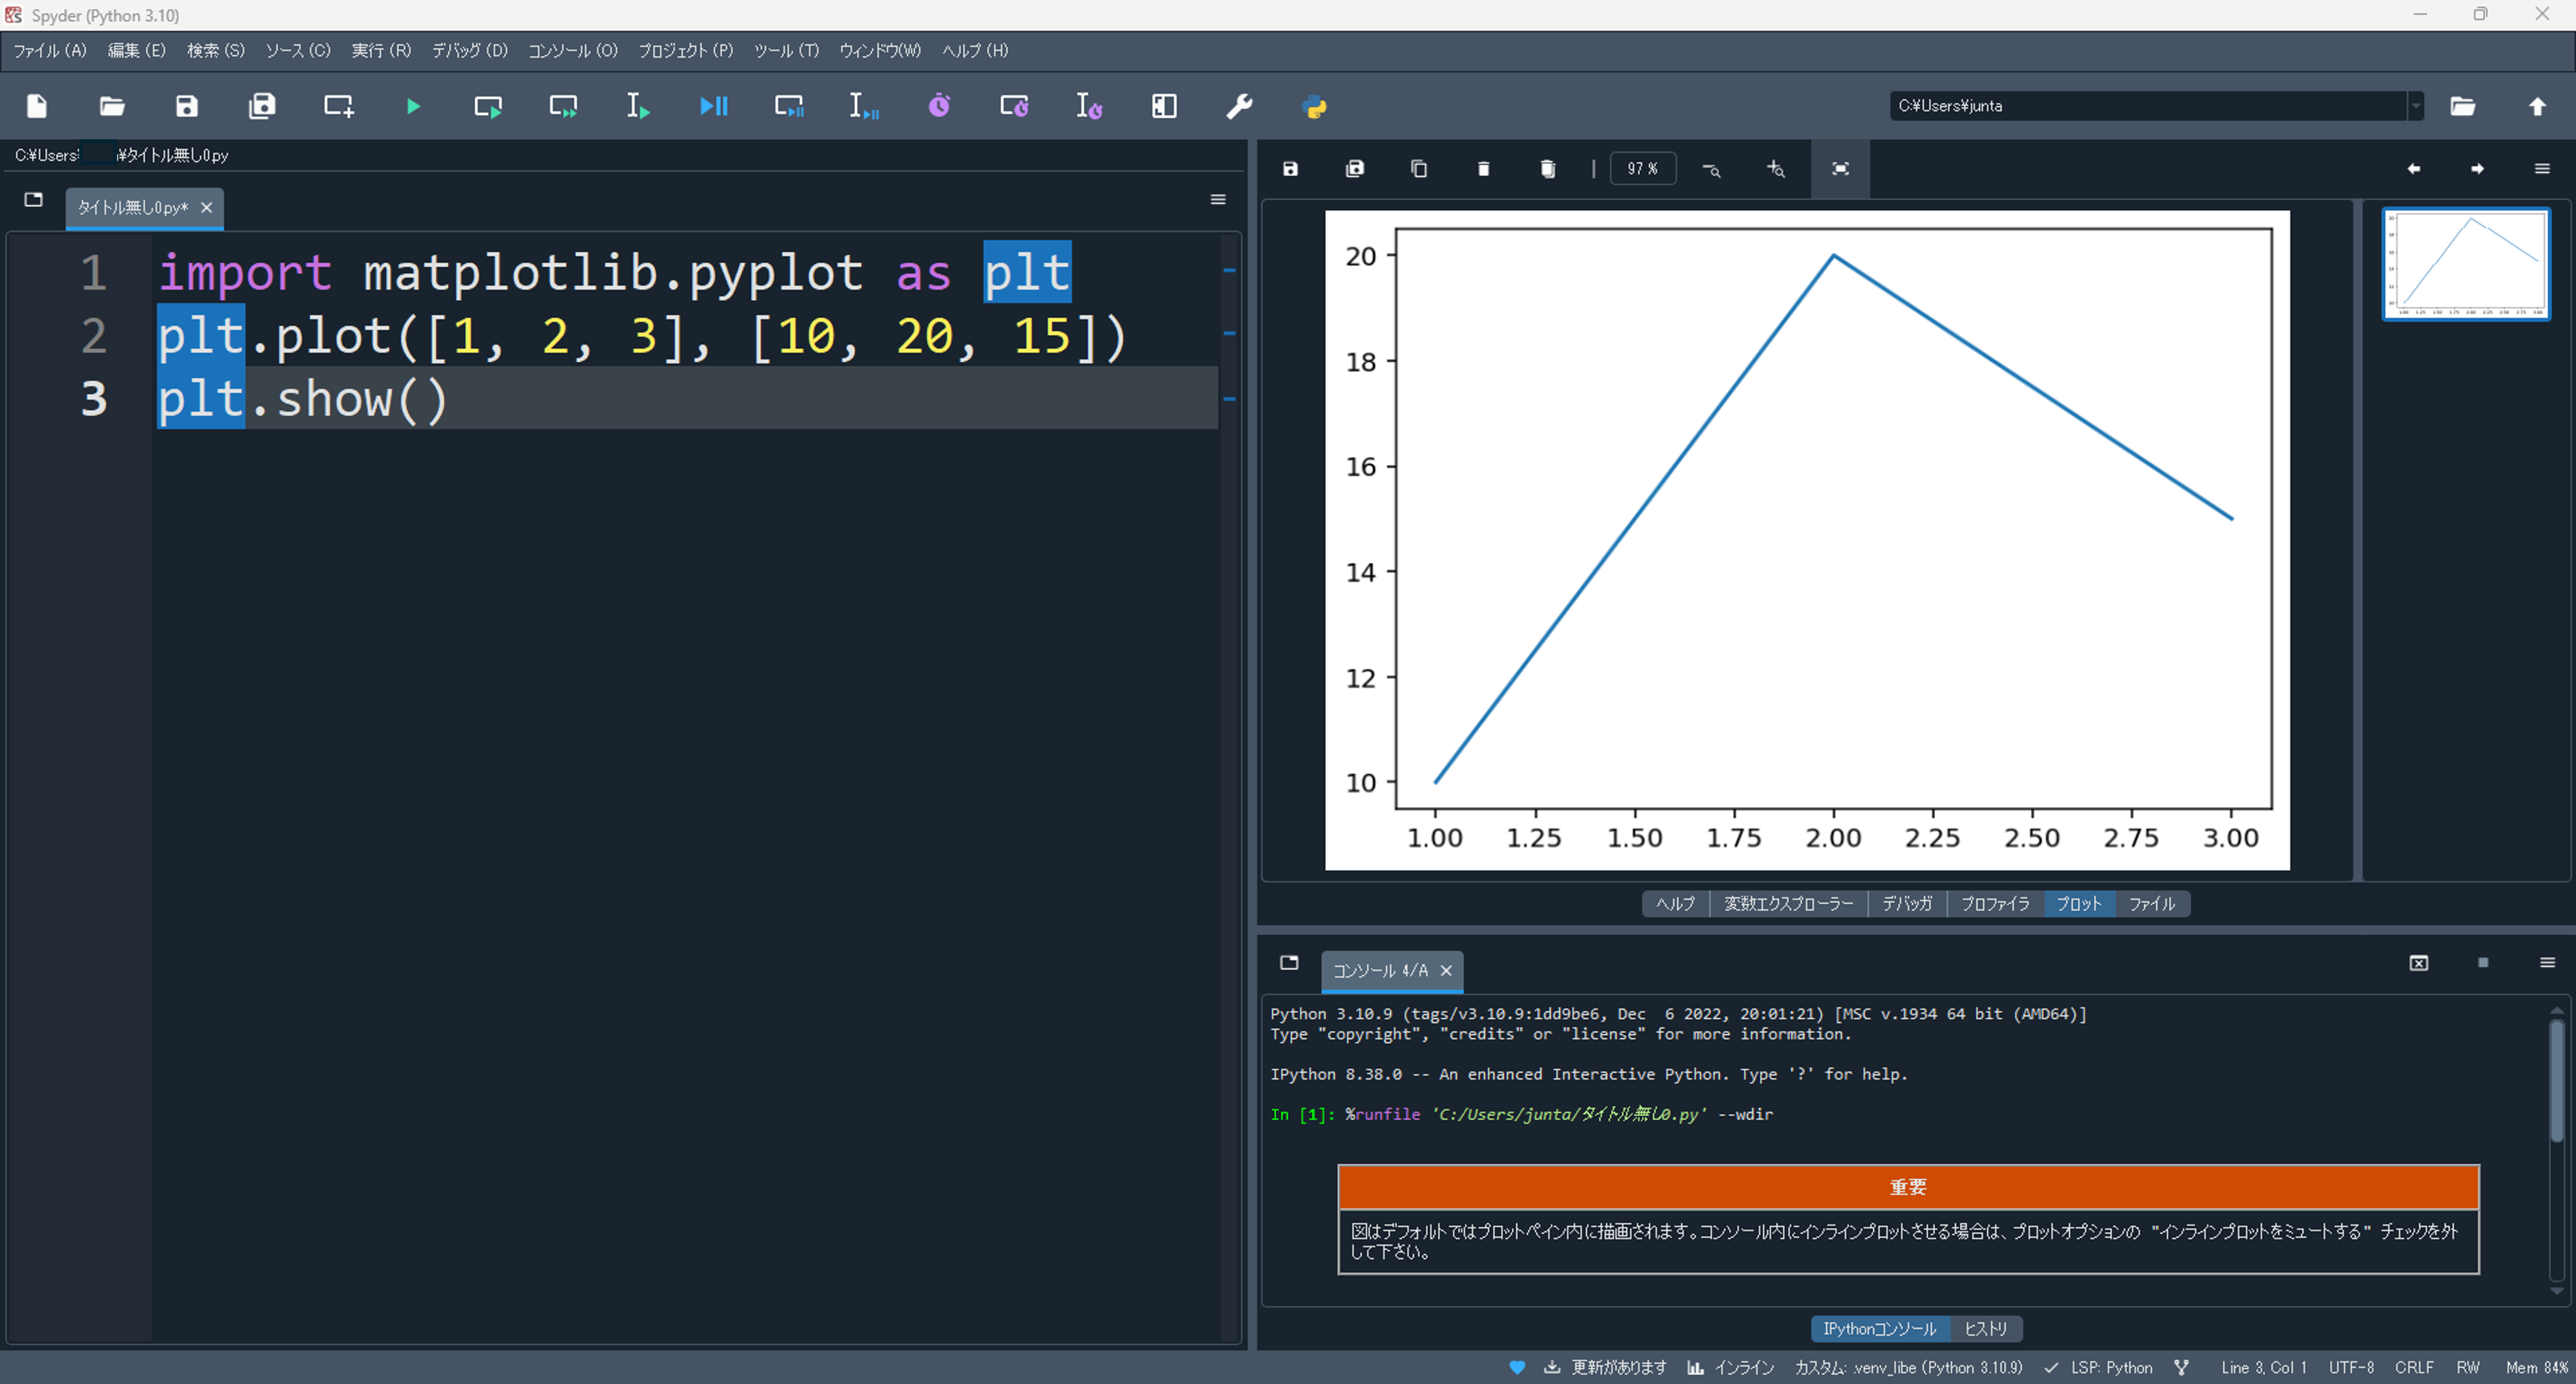Click カスタム venv interpreter status entry
Screen dimensions: 2576x1384
(1908, 1367)
